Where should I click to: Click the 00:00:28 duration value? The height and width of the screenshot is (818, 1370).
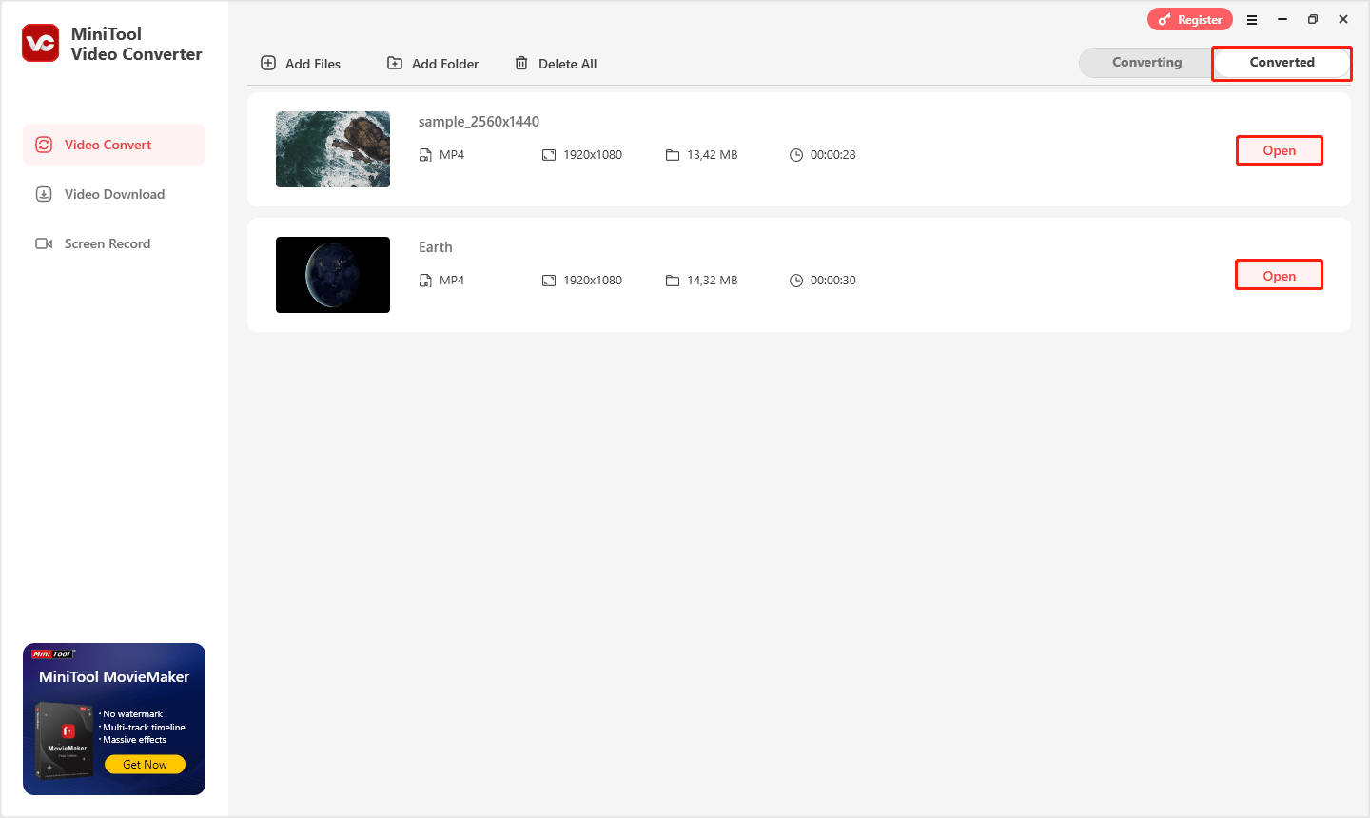833,155
